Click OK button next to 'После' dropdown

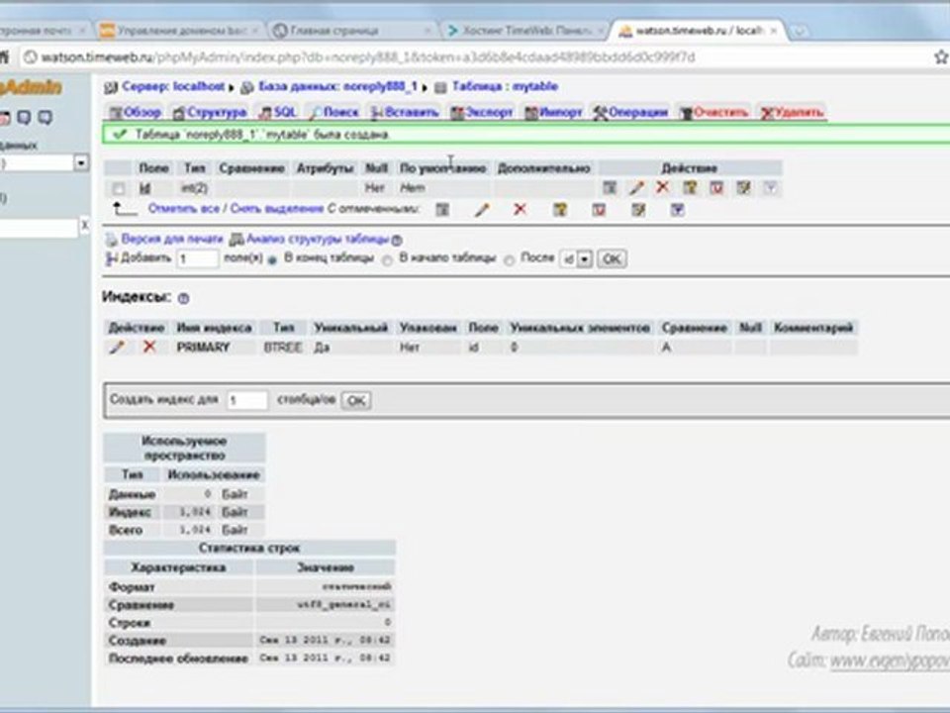click(x=612, y=258)
